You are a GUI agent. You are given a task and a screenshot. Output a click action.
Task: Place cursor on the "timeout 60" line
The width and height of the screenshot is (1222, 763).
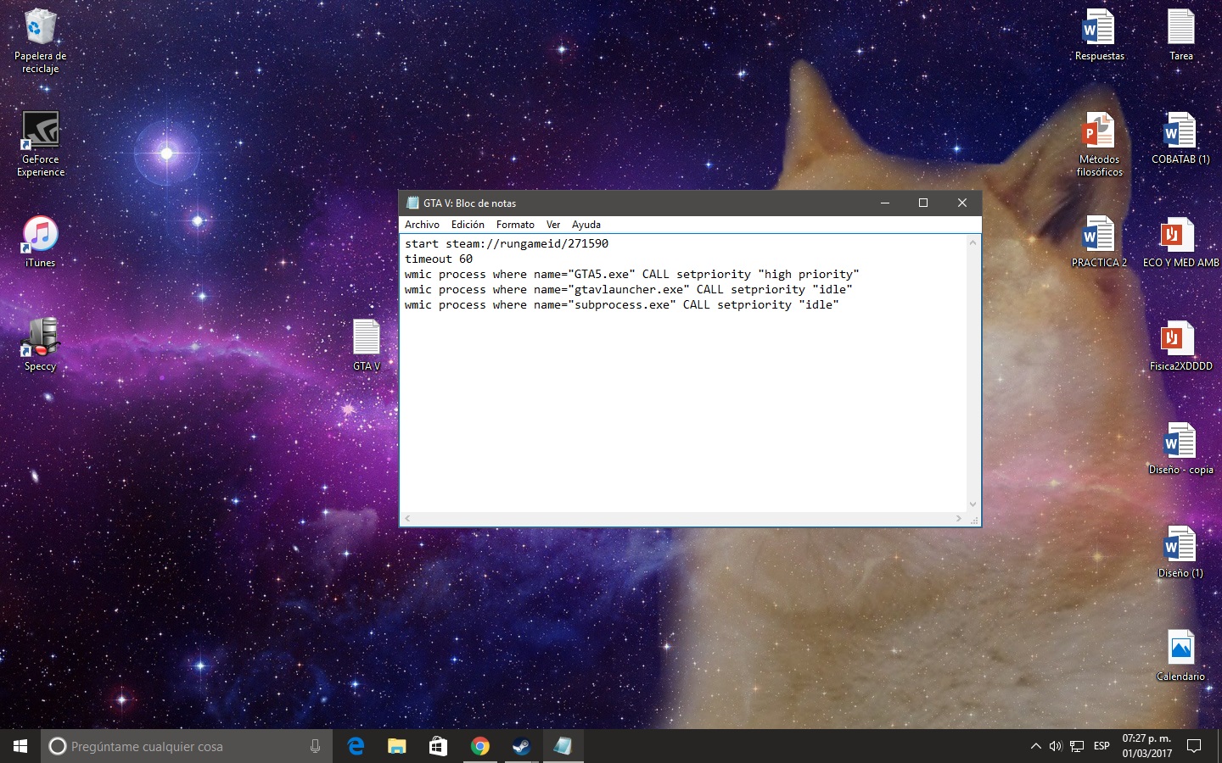439,259
